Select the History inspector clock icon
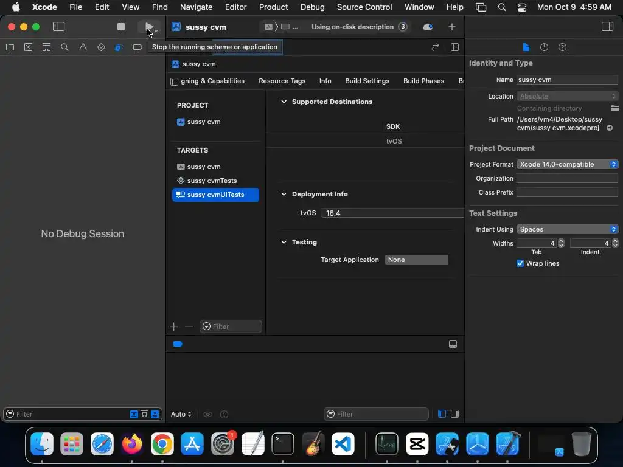The height and width of the screenshot is (467, 623). [x=545, y=47]
